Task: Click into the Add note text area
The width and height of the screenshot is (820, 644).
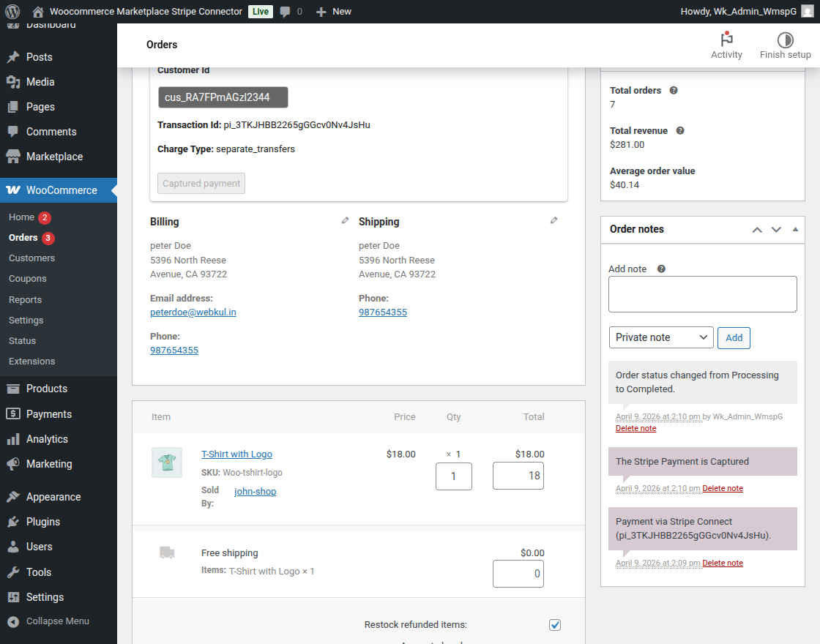Action: 702,294
